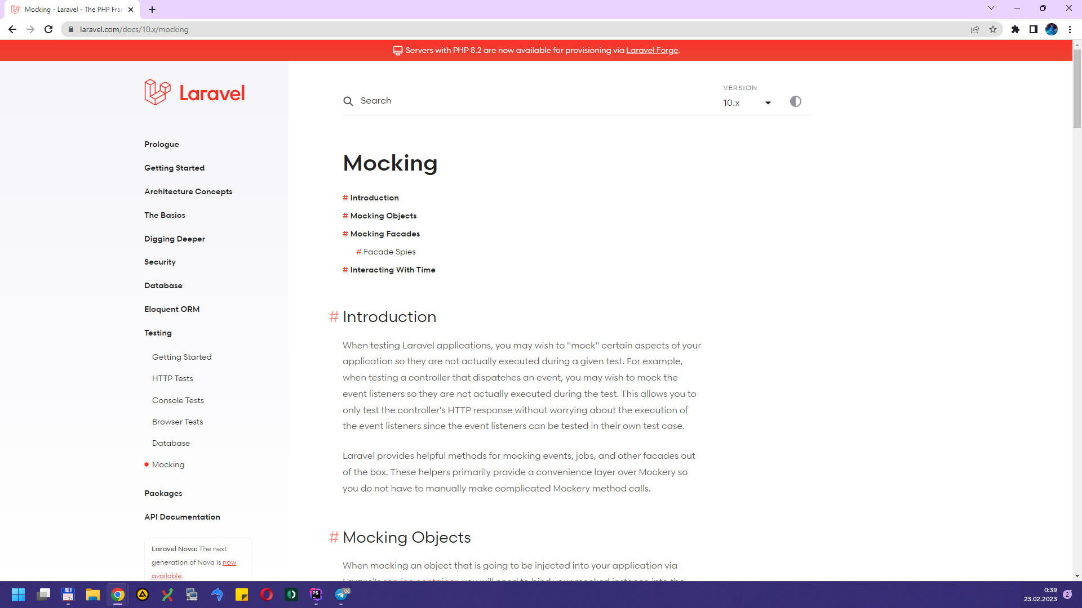The image size is (1082, 608).
Task: Open Telegram from the taskbar
Action: click(x=342, y=594)
